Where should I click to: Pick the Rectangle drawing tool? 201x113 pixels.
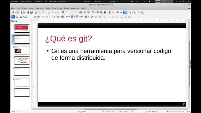35,17
